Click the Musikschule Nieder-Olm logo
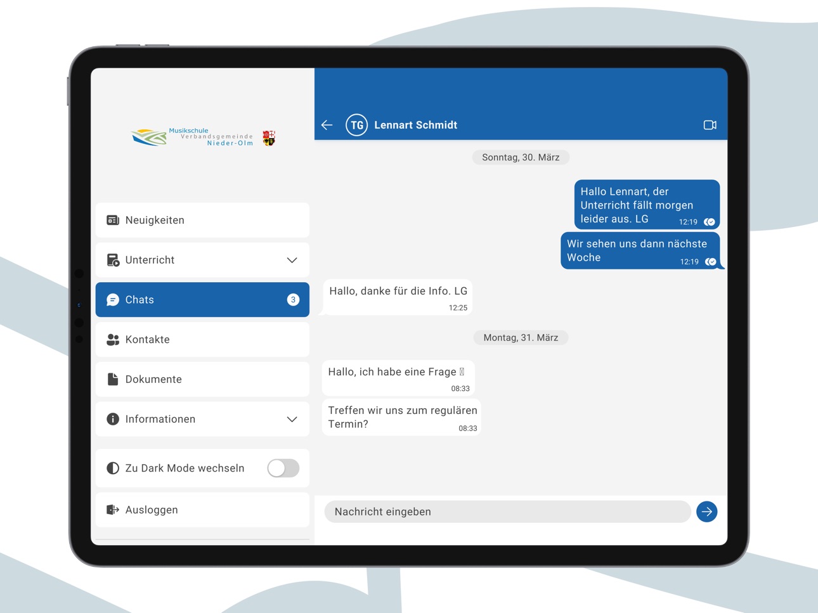Viewport: 818px width, 613px height. tap(203, 137)
